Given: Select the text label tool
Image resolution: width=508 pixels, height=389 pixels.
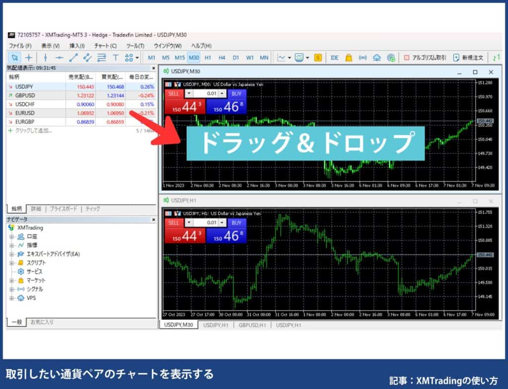Looking at the screenshot, I should click(115, 58).
